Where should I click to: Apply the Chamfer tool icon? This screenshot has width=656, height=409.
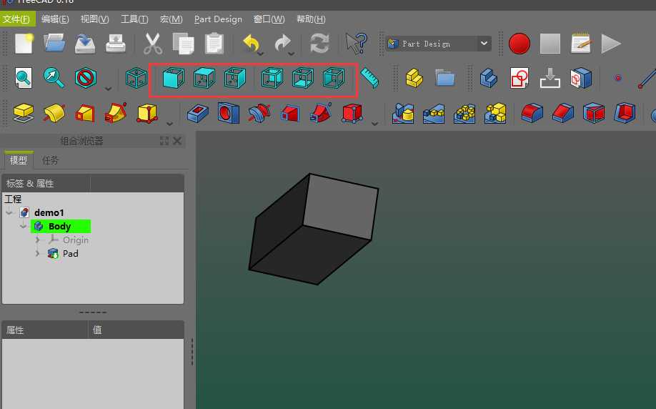562,113
